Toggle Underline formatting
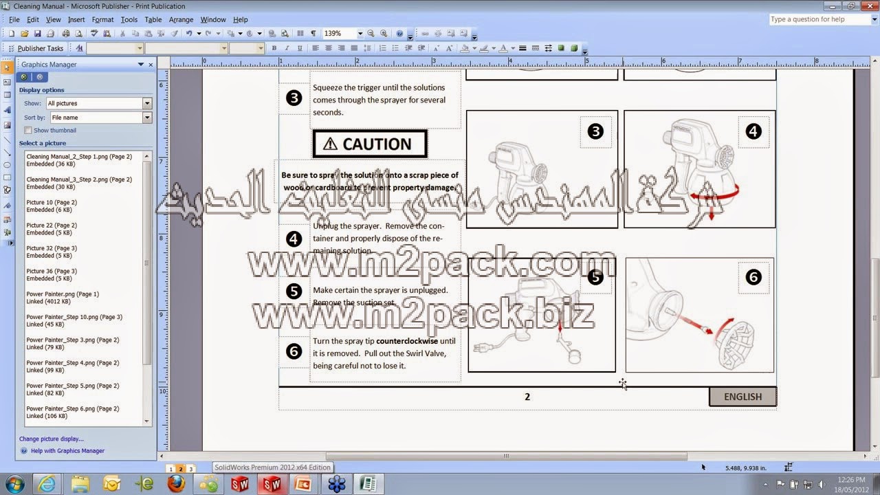This screenshot has height=495, width=880. [298, 48]
